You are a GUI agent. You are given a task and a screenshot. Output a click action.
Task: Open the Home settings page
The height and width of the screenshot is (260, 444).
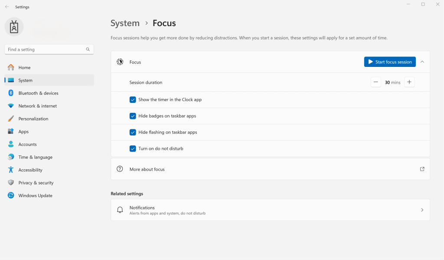tap(49, 67)
